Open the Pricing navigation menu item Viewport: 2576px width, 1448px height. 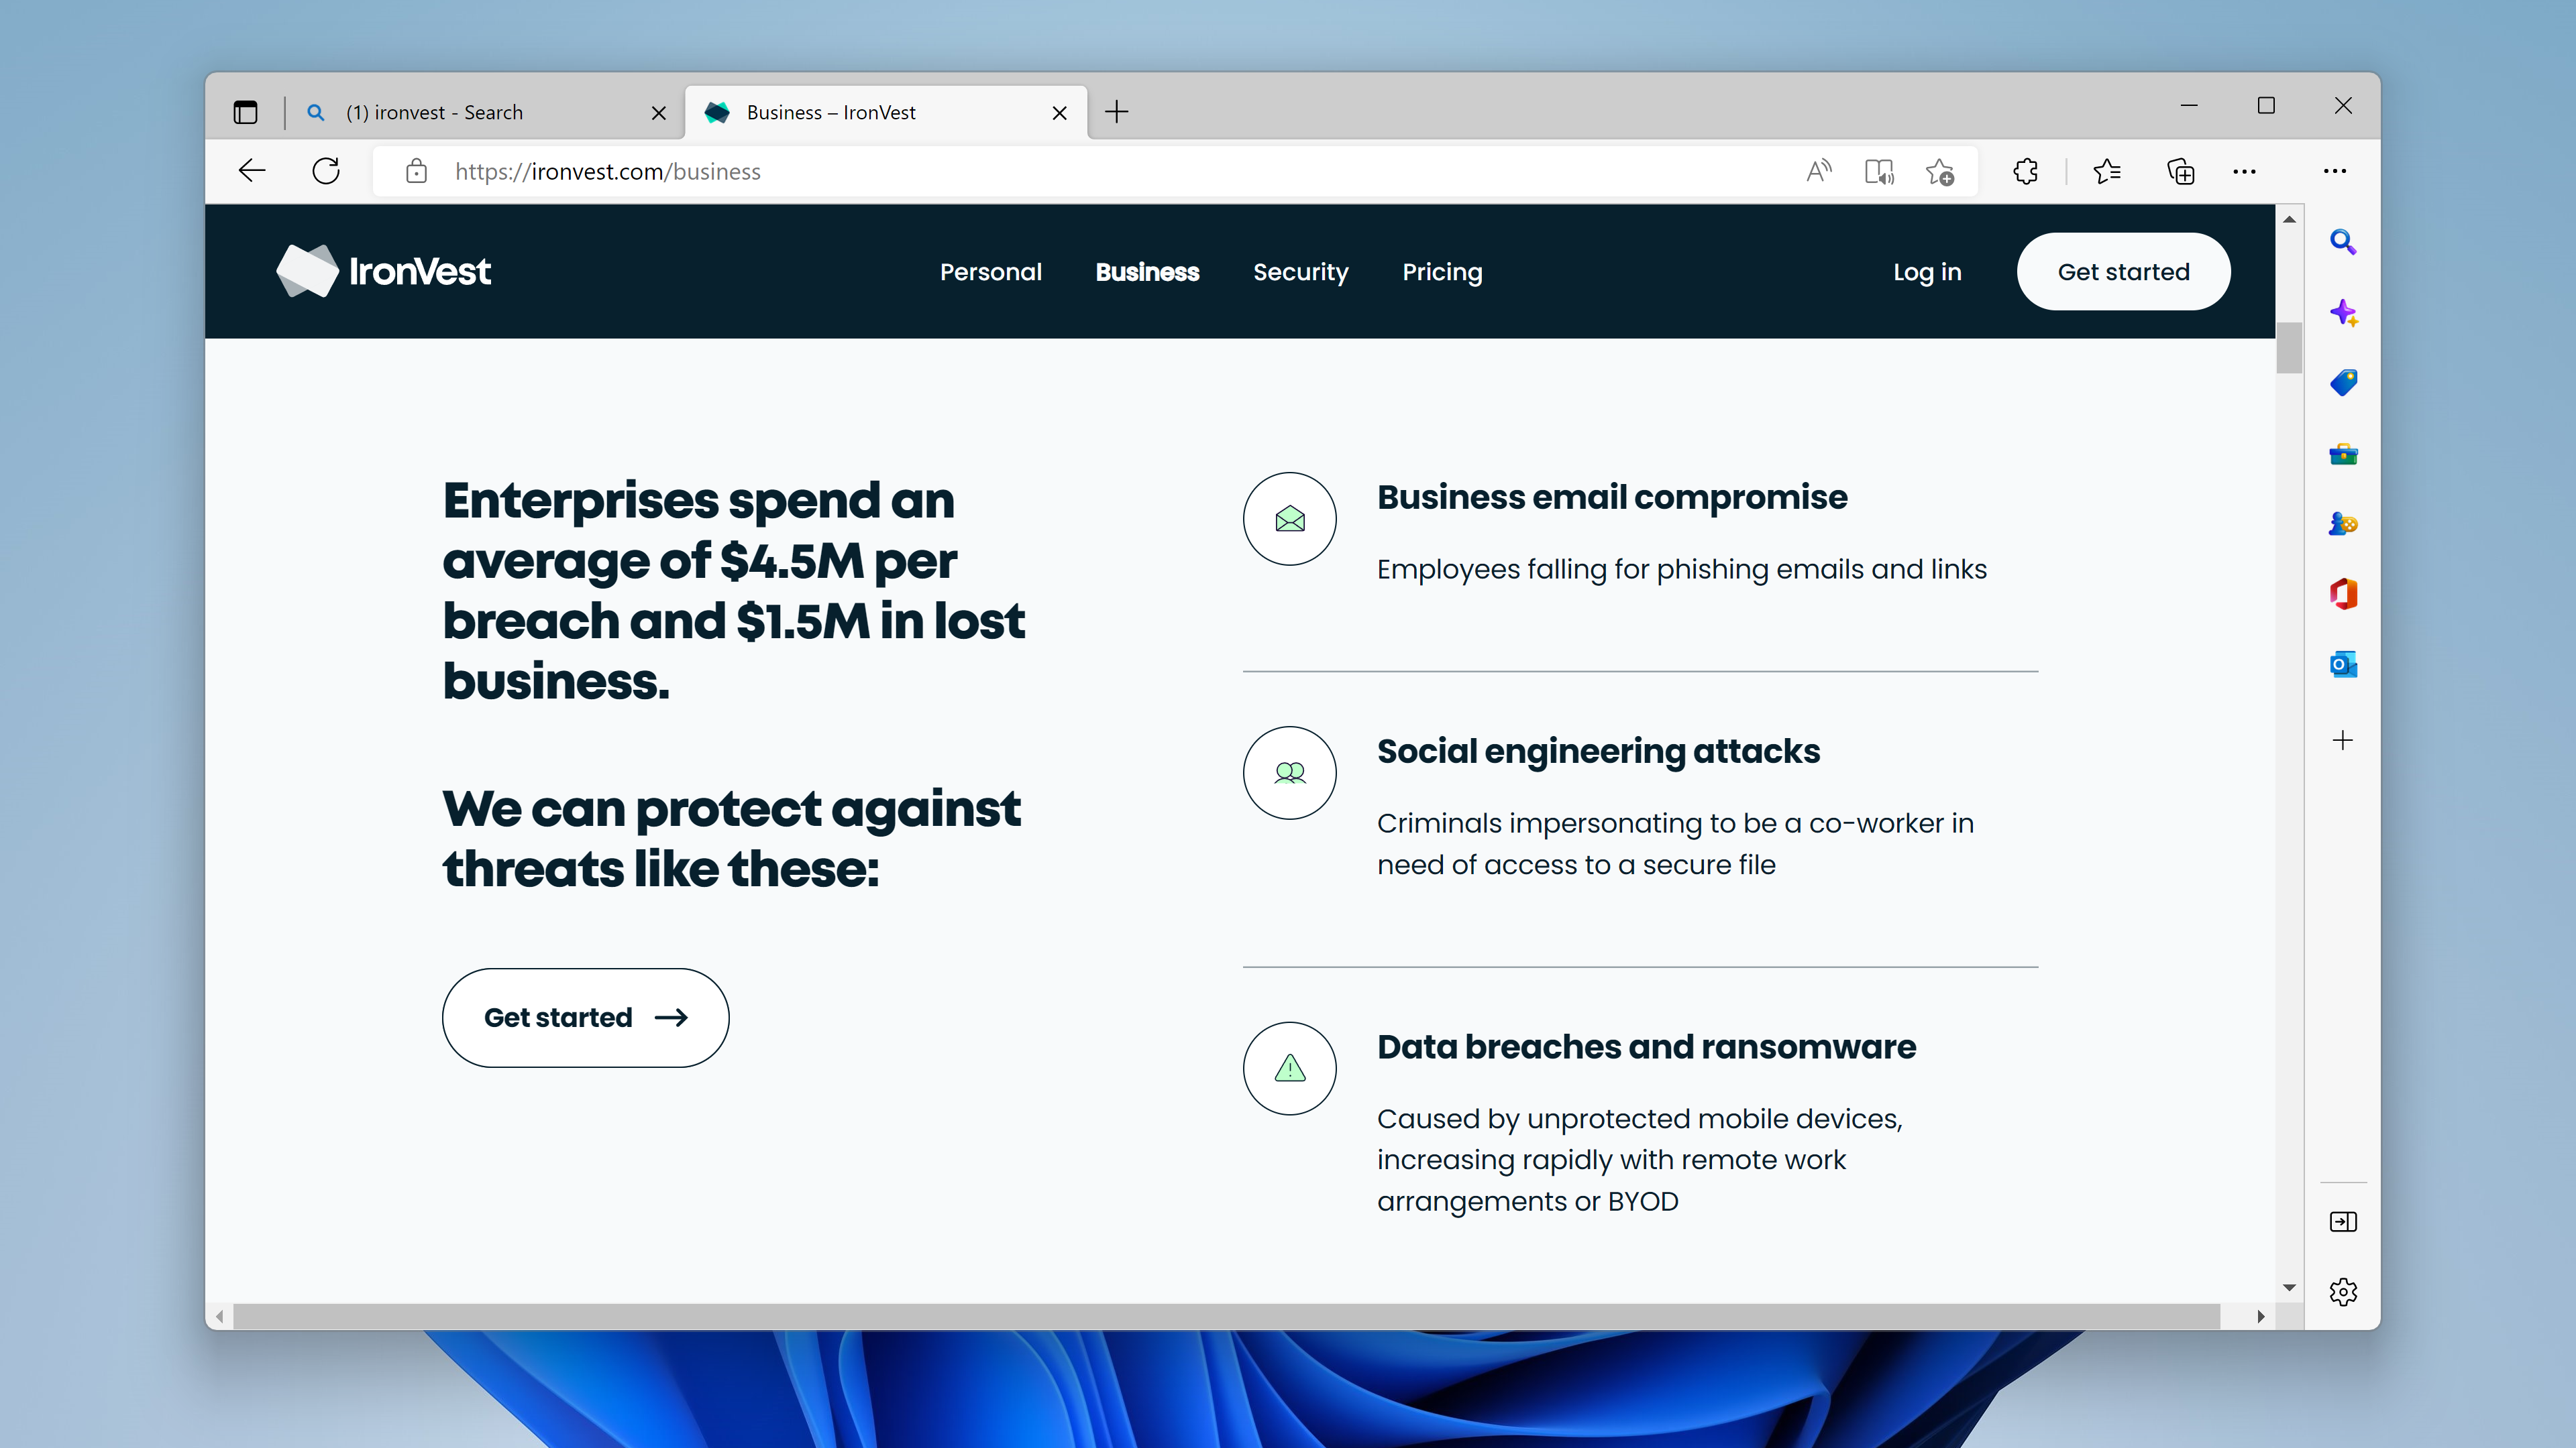click(x=1441, y=271)
